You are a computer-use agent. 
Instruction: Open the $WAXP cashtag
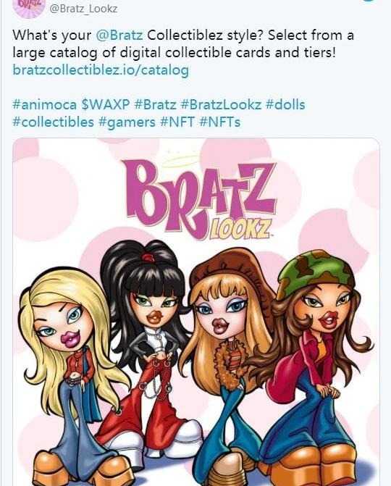coord(105,104)
